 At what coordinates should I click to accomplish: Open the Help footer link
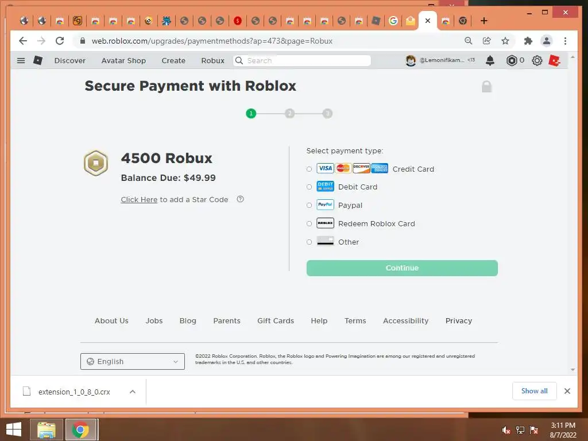[319, 320]
